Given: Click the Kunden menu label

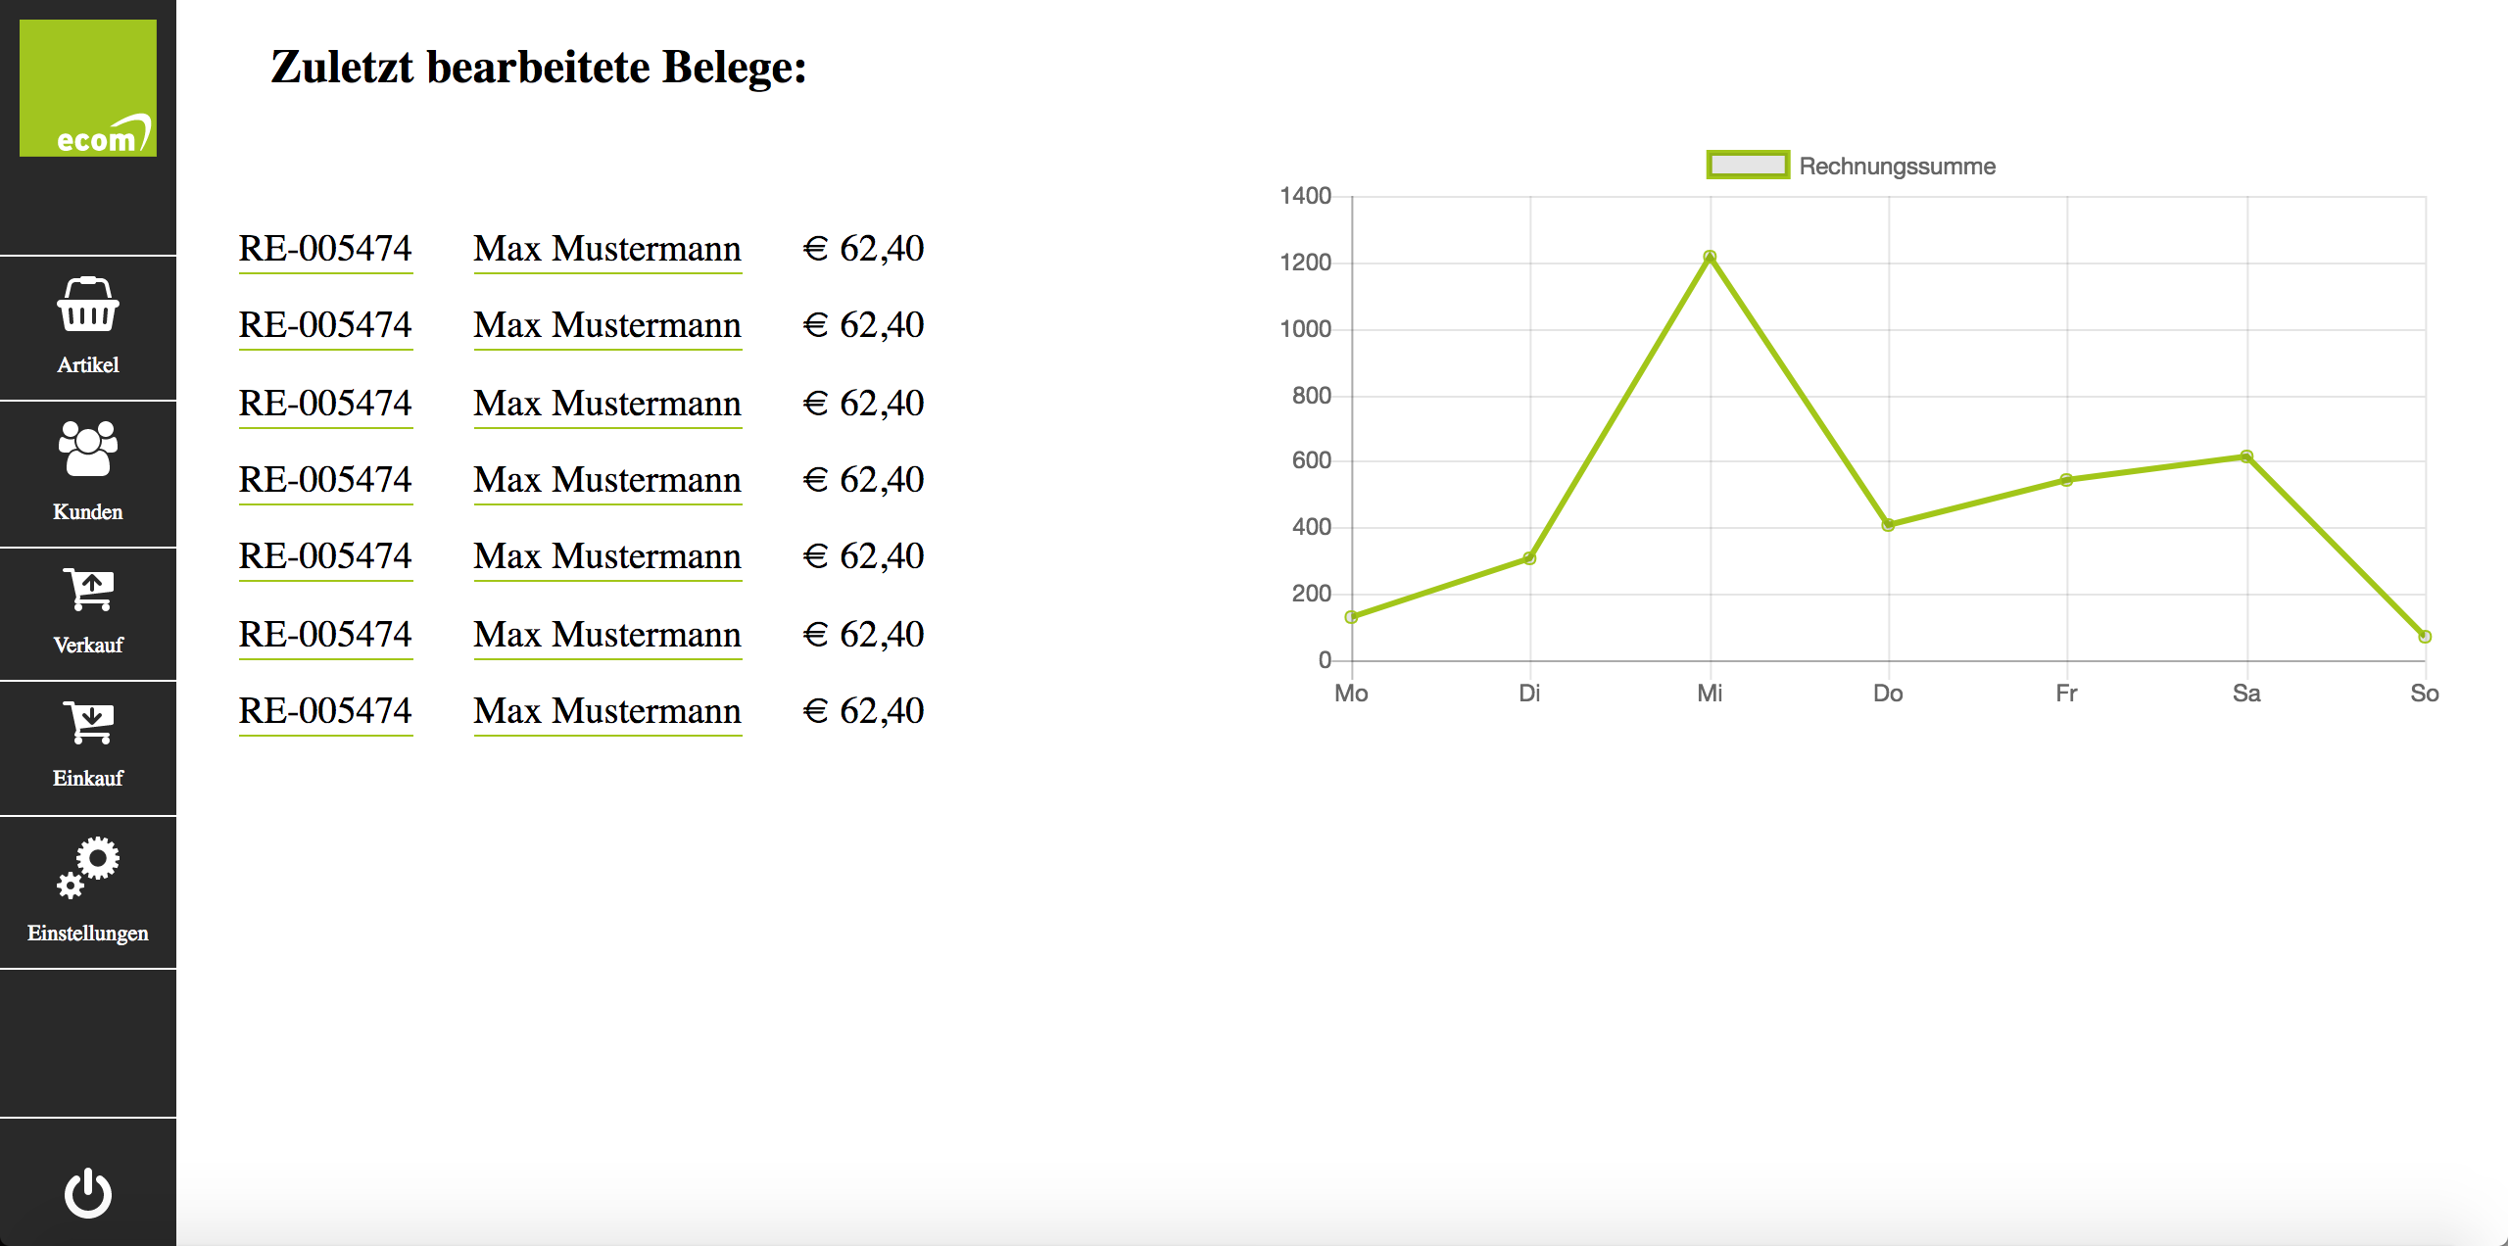Looking at the screenshot, I should click(x=88, y=512).
